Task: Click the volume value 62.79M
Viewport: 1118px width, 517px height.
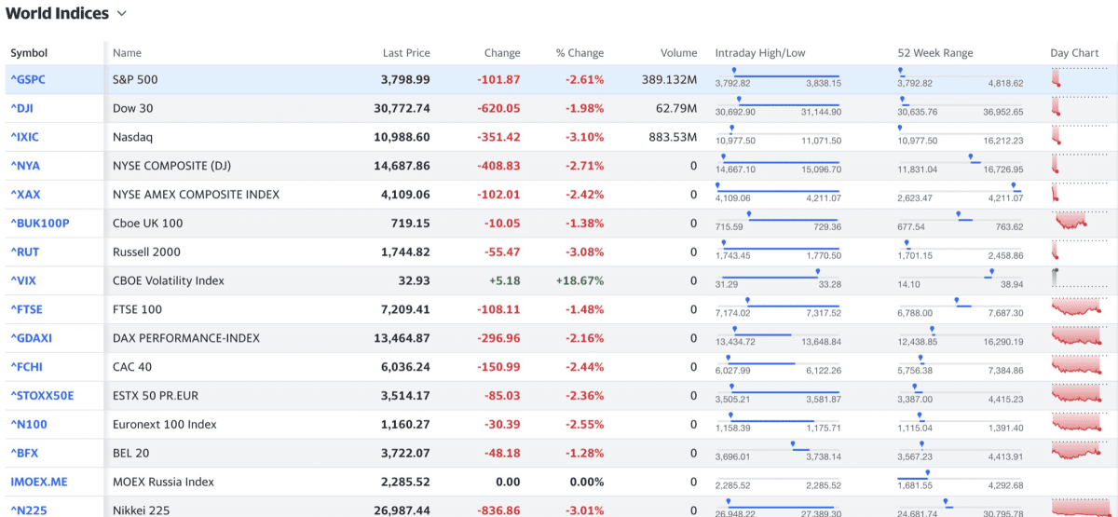Action: [676, 109]
